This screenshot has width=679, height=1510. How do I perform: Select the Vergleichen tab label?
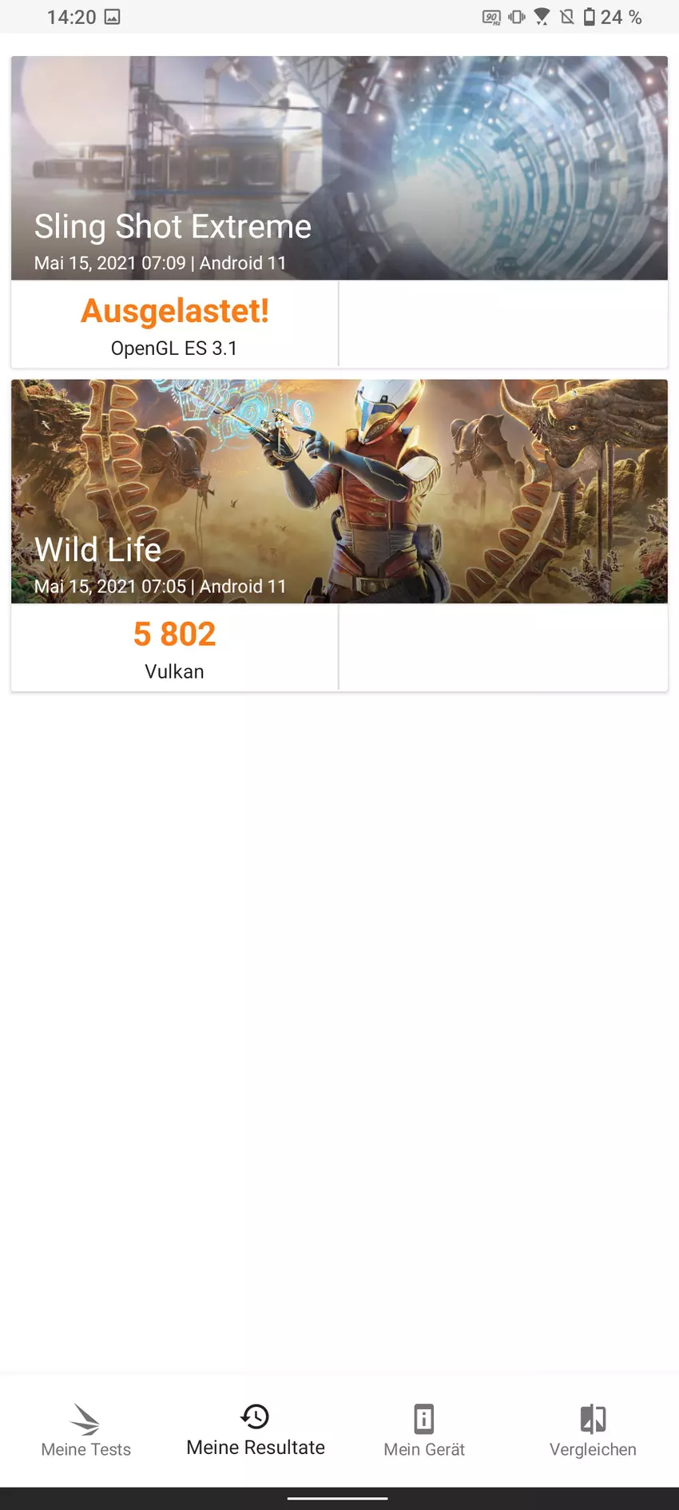pos(593,1449)
